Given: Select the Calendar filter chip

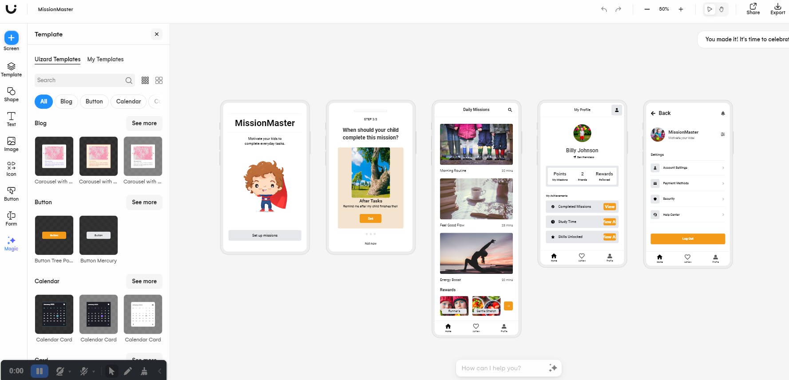Looking at the screenshot, I should [128, 102].
